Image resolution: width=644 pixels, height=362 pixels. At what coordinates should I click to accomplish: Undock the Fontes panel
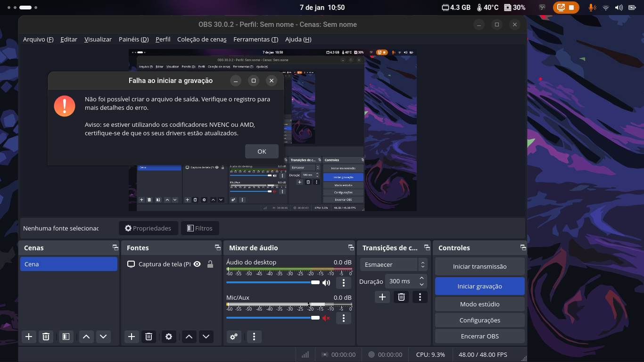[218, 247]
